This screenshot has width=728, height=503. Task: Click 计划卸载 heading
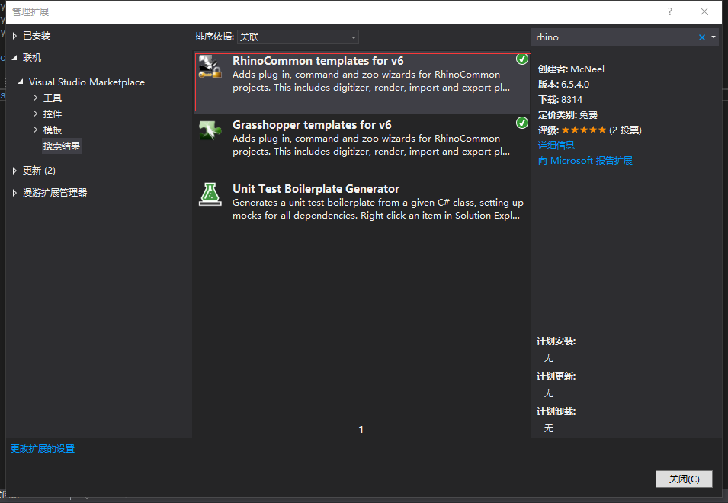(x=556, y=411)
